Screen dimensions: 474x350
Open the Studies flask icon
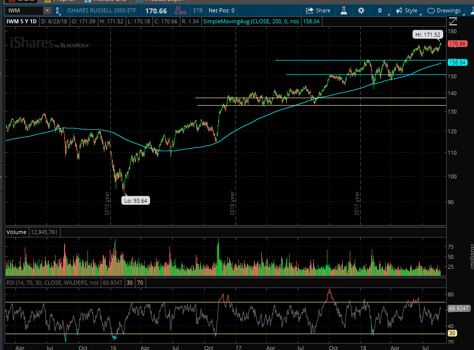pos(344,10)
